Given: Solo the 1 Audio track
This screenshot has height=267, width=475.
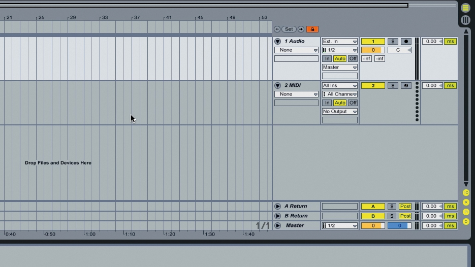Looking at the screenshot, I should click(x=393, y=42).
